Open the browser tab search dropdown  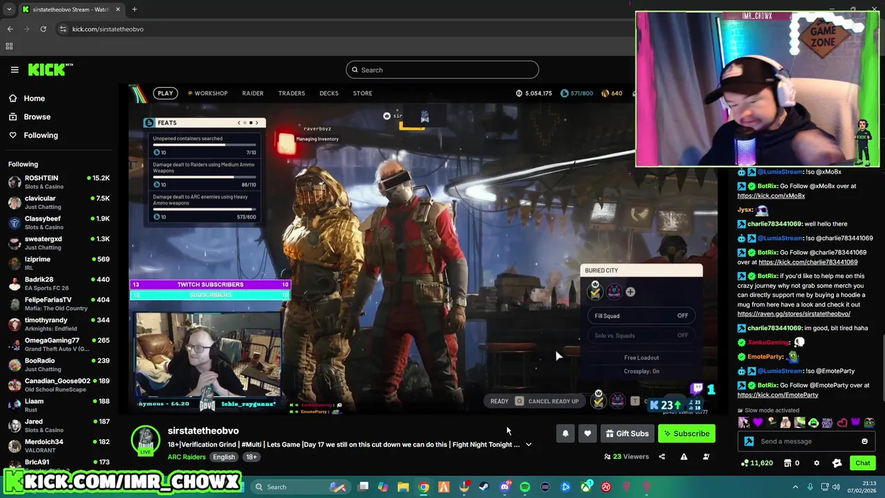pyautogui.click(x=9, y=10)
